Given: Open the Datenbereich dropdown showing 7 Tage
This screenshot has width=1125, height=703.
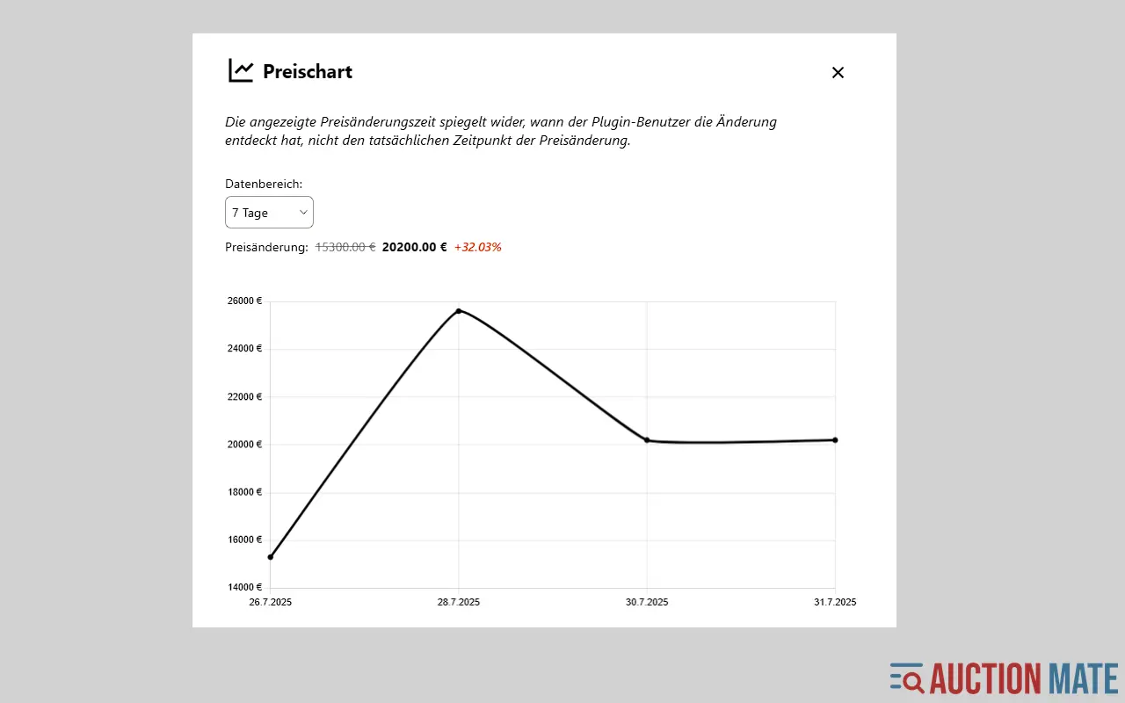Looking at the screenshot, I should [268, 213].
